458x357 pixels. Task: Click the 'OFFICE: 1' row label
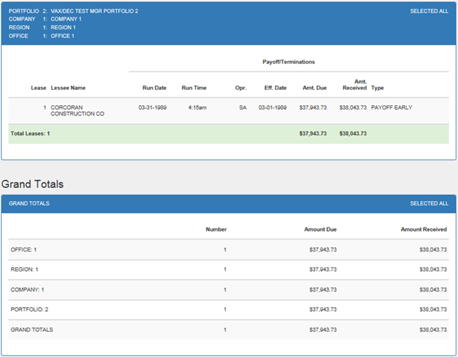[23, 249]
